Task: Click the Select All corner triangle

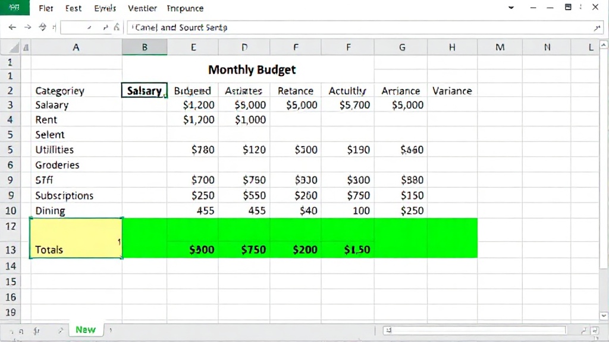Action: click(14, 47)
